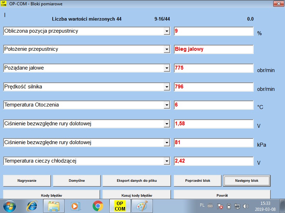This screenshot has width=285, height=213.
Task: Click the taskbar clock showing 15:33
Action: [265, 206]
